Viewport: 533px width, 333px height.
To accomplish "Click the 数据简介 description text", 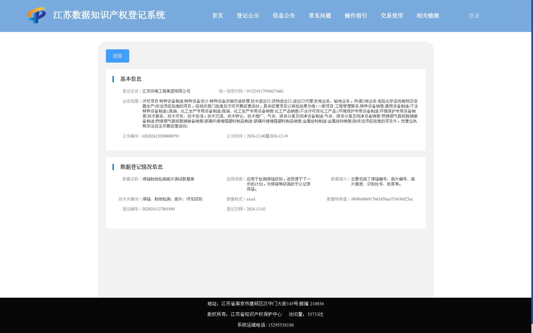I will pos(383,181).
